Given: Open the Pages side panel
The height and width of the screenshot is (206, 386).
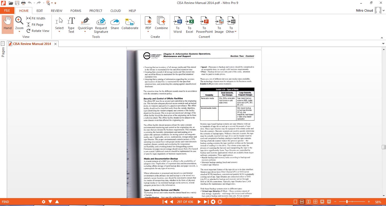Looking at the screenshot, I should (x=3, y=49).
